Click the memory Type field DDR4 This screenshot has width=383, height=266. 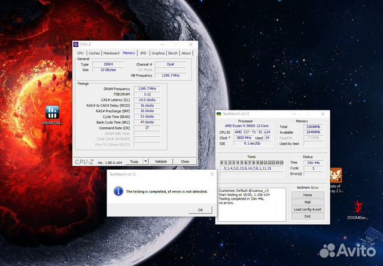108,64
